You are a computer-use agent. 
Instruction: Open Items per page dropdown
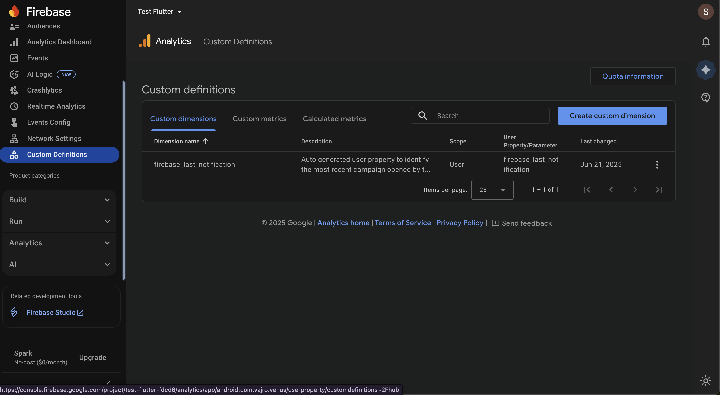(492, 190)
